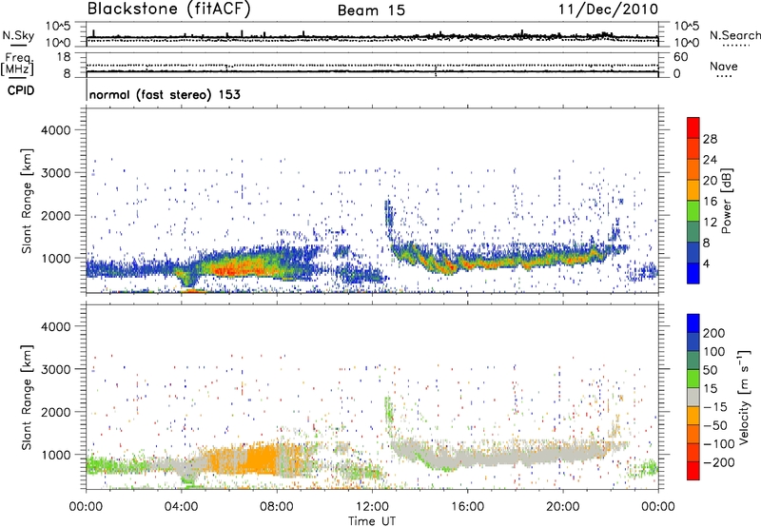761x527 pixels.
Task: Click the '4' value on power color bar
Action: coord(707,263)
